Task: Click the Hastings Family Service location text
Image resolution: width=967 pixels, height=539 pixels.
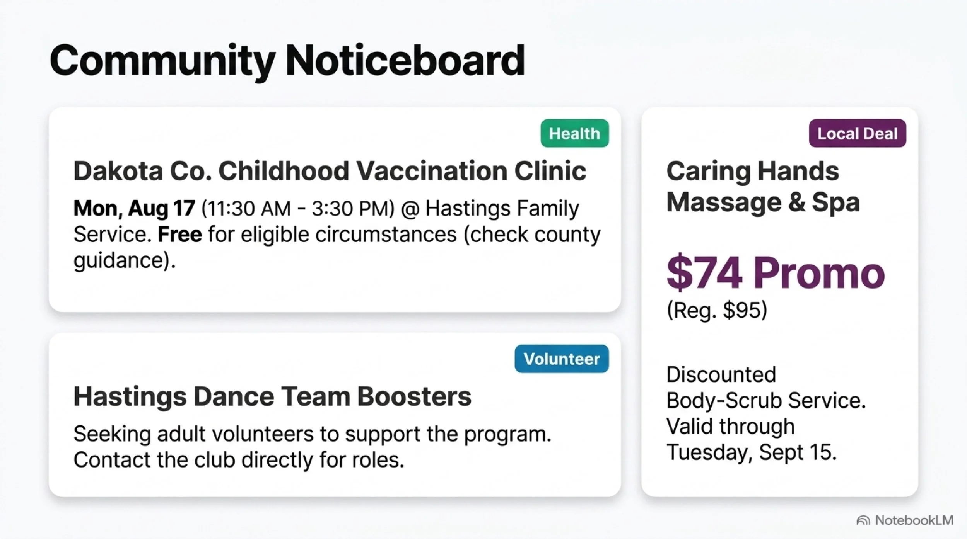Action: coord(326,221)
